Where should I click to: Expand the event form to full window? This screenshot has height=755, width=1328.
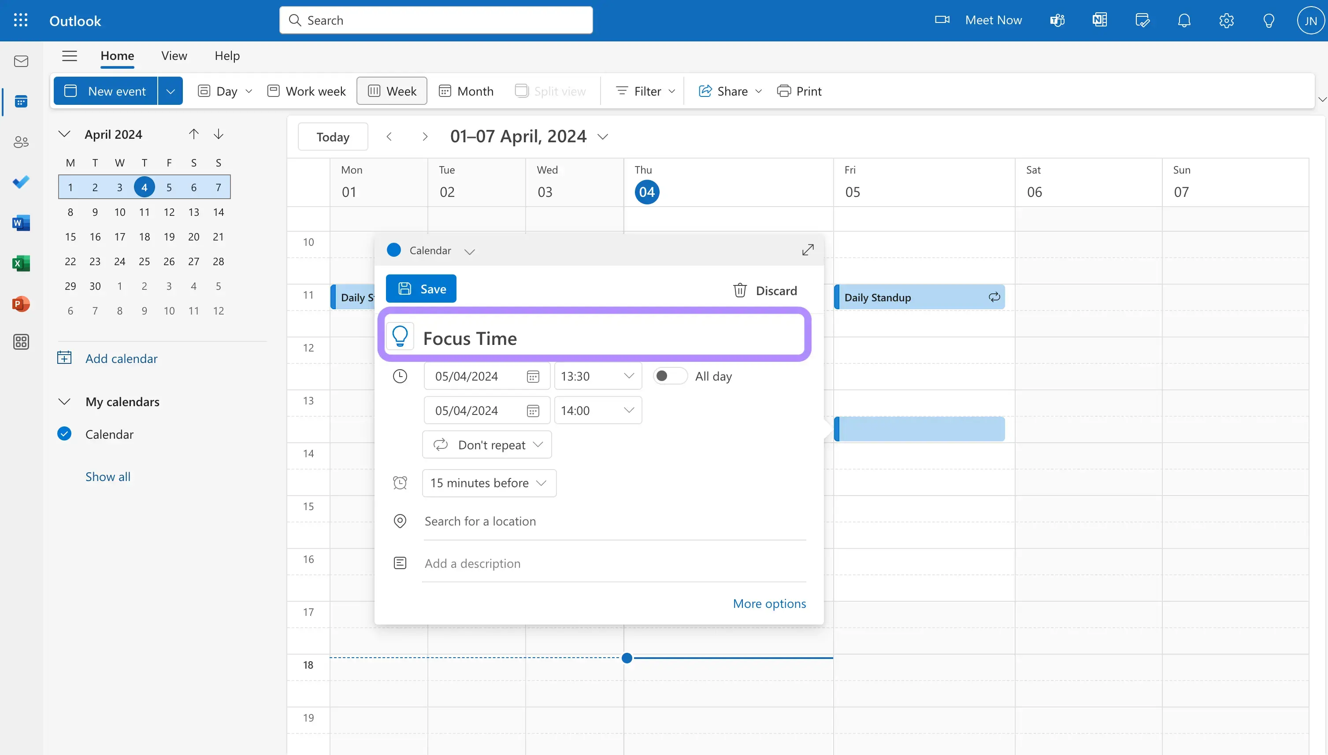point(807,250)
